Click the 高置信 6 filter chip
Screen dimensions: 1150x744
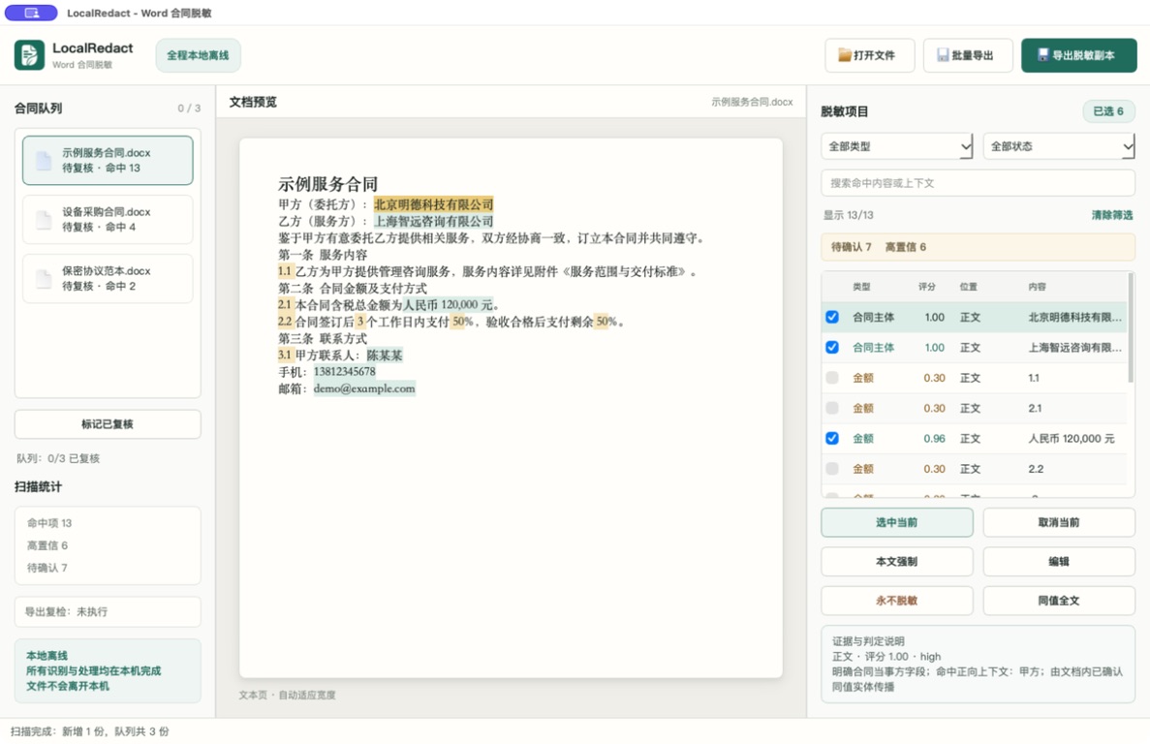pyautogui.click(x=906, y=247)
